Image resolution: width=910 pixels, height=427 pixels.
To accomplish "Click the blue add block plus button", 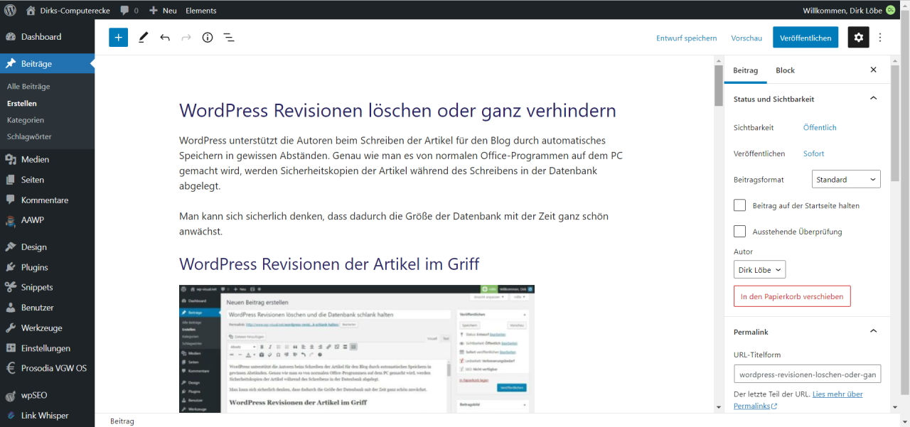I will (118, 38).
